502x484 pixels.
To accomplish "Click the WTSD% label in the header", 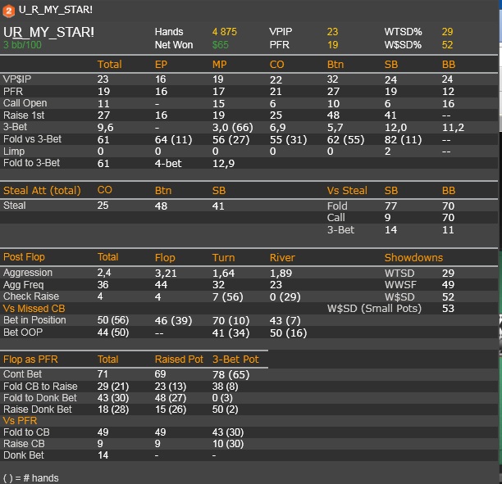I will pyautogui.click(x=403, y=32).
